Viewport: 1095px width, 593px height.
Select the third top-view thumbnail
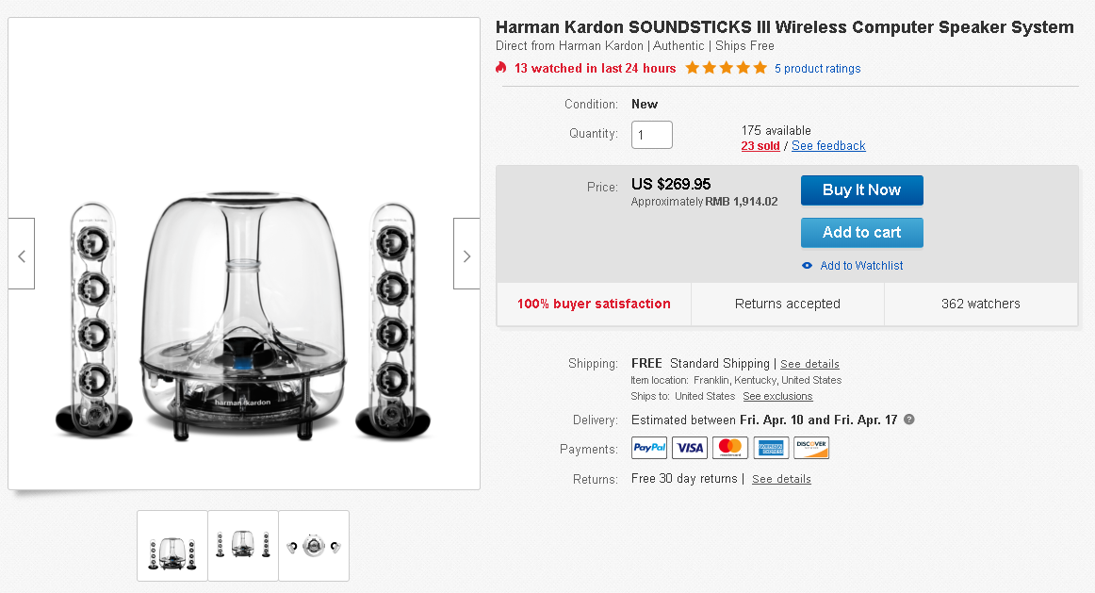314,546
